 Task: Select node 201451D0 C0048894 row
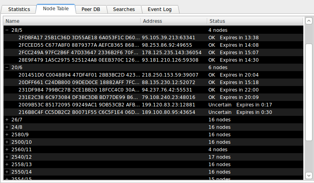[x=153, y=75]
